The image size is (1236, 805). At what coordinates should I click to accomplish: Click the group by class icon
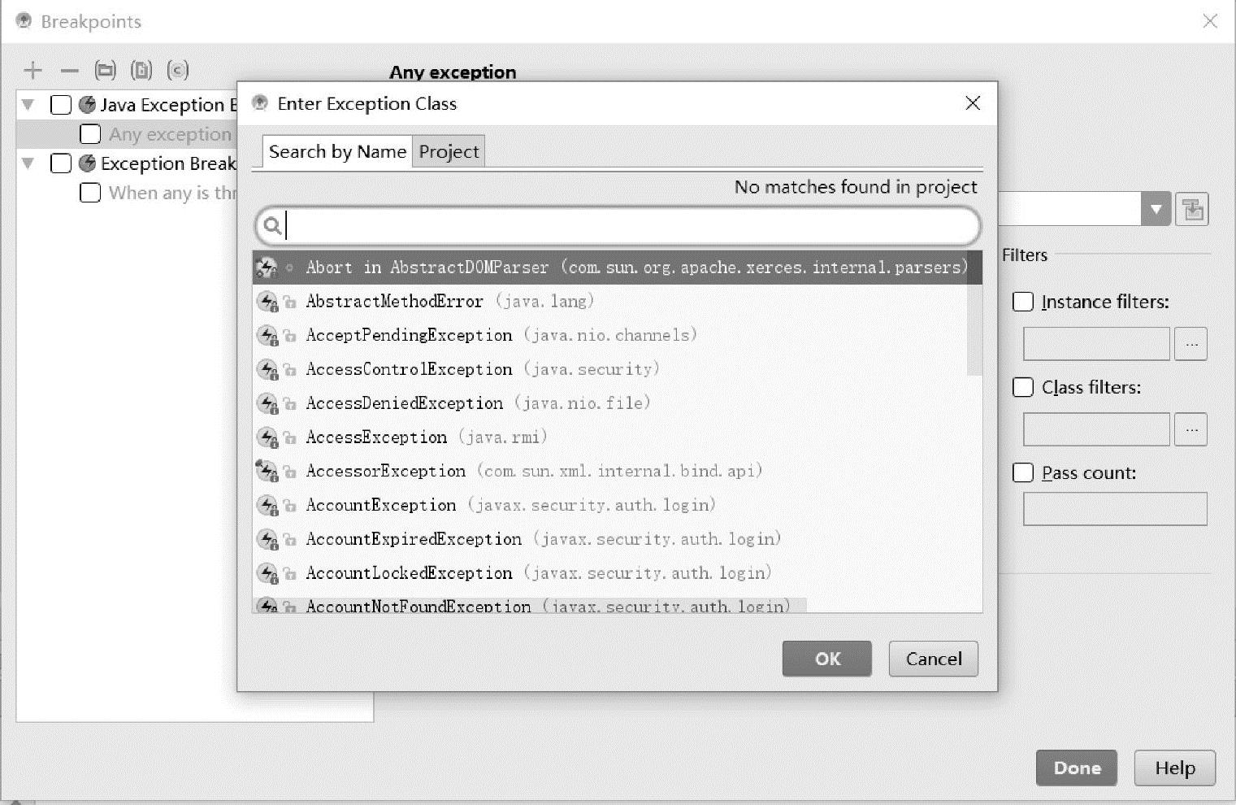coord(177,71)
